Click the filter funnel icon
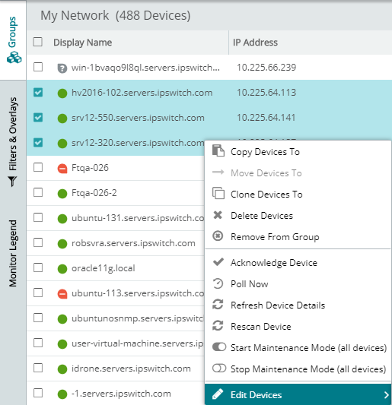Image resolution: width=392 pixels, height=405 pixels. click(12, 182)
